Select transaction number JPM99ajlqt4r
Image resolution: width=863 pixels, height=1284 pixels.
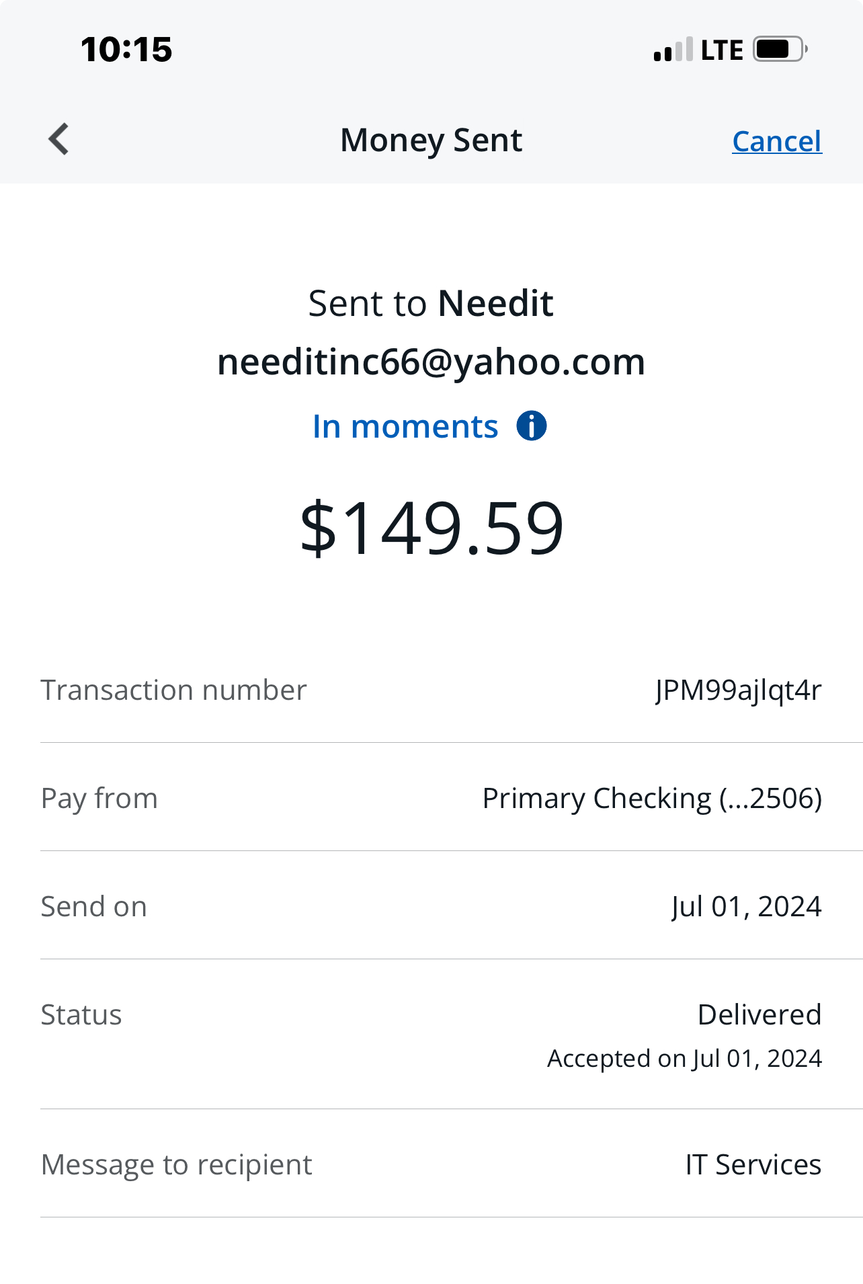point(738,690)
